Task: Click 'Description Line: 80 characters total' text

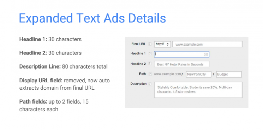Action: (x=64, y=67)
